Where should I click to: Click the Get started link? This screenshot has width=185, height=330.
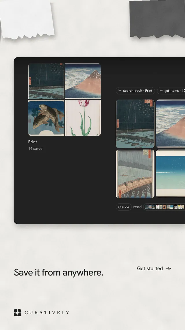(154, 268)
